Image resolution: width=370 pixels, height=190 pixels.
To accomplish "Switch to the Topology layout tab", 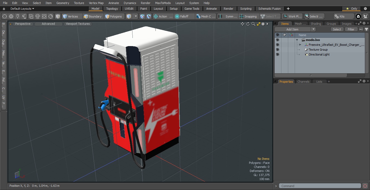I will click(x=112, y=9).
